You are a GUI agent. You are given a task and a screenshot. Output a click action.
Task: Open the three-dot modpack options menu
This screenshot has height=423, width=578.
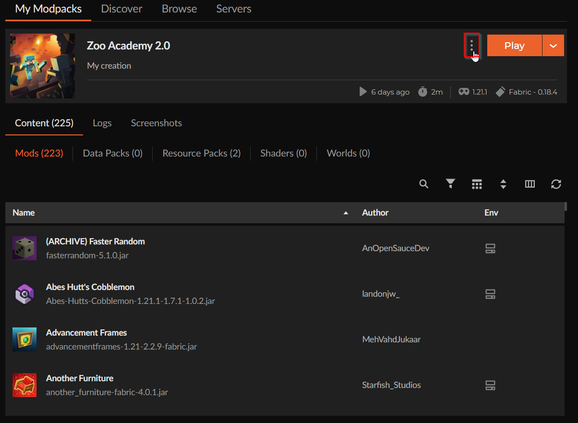point(472,46)
